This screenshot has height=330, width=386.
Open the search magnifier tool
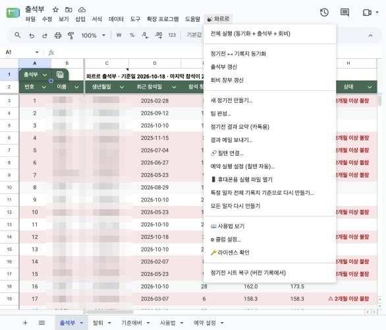pyautogui.click(x=18, y=35)
